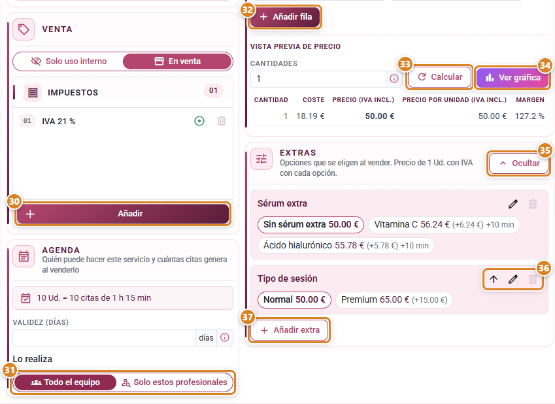Choose Ácido hialurónico 55.78 € option

point(346,246)
